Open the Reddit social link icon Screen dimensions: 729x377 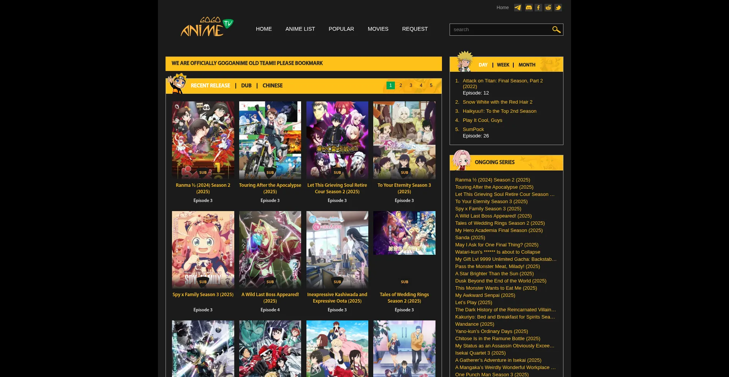548,8
